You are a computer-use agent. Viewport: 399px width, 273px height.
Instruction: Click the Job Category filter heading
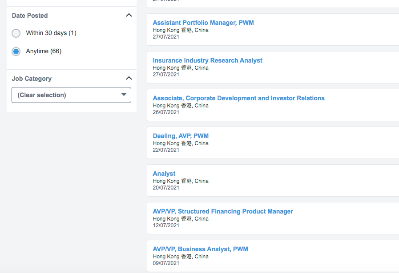coord(32,79)
